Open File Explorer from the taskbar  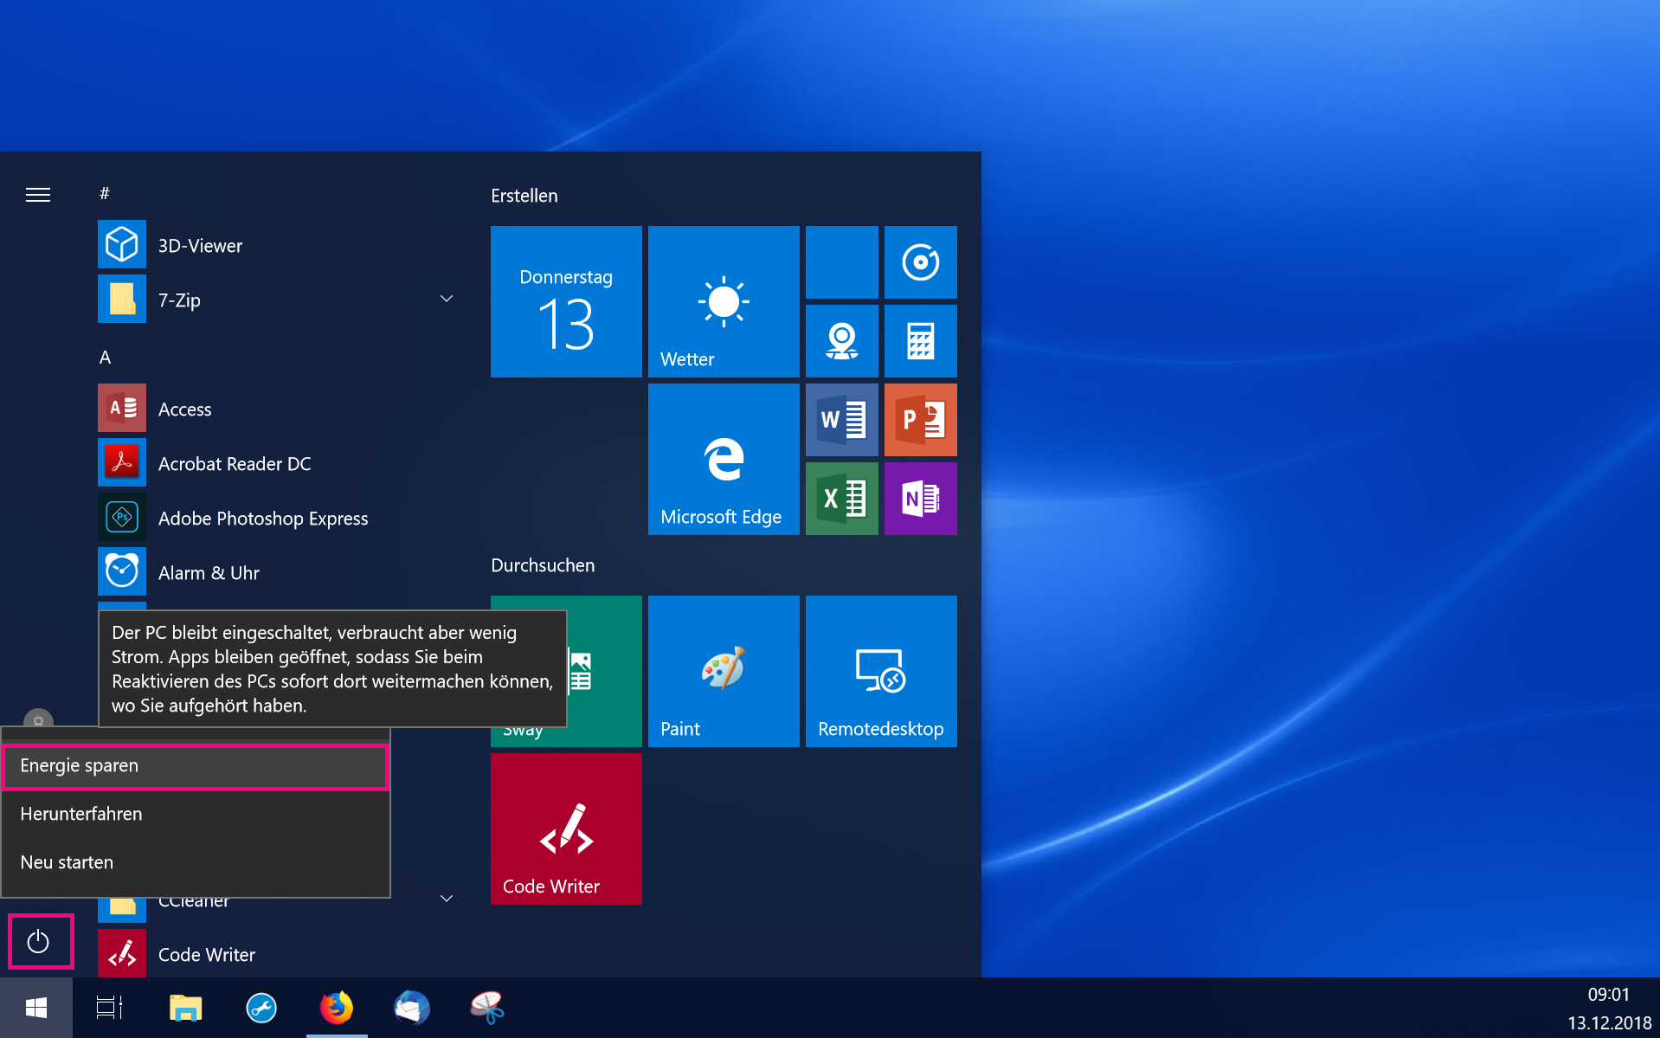click(185, 1008)
